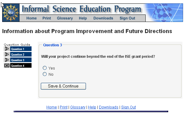Open Home in the top navigation bar
The width and height of the screenshot is (188, 119).
32,18
